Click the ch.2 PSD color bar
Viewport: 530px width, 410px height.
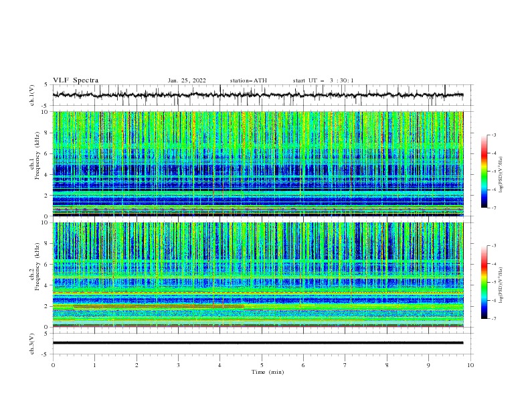pos(484,282)
